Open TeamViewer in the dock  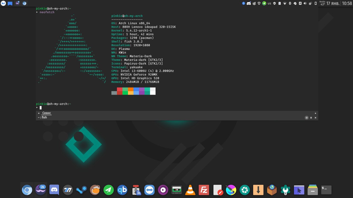click(x=149, y=190)
